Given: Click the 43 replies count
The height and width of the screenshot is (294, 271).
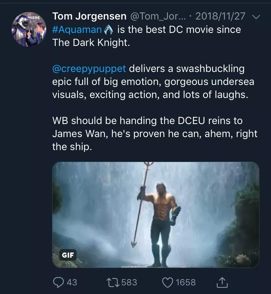Looking at the screenshot, I should pos(72,282).
